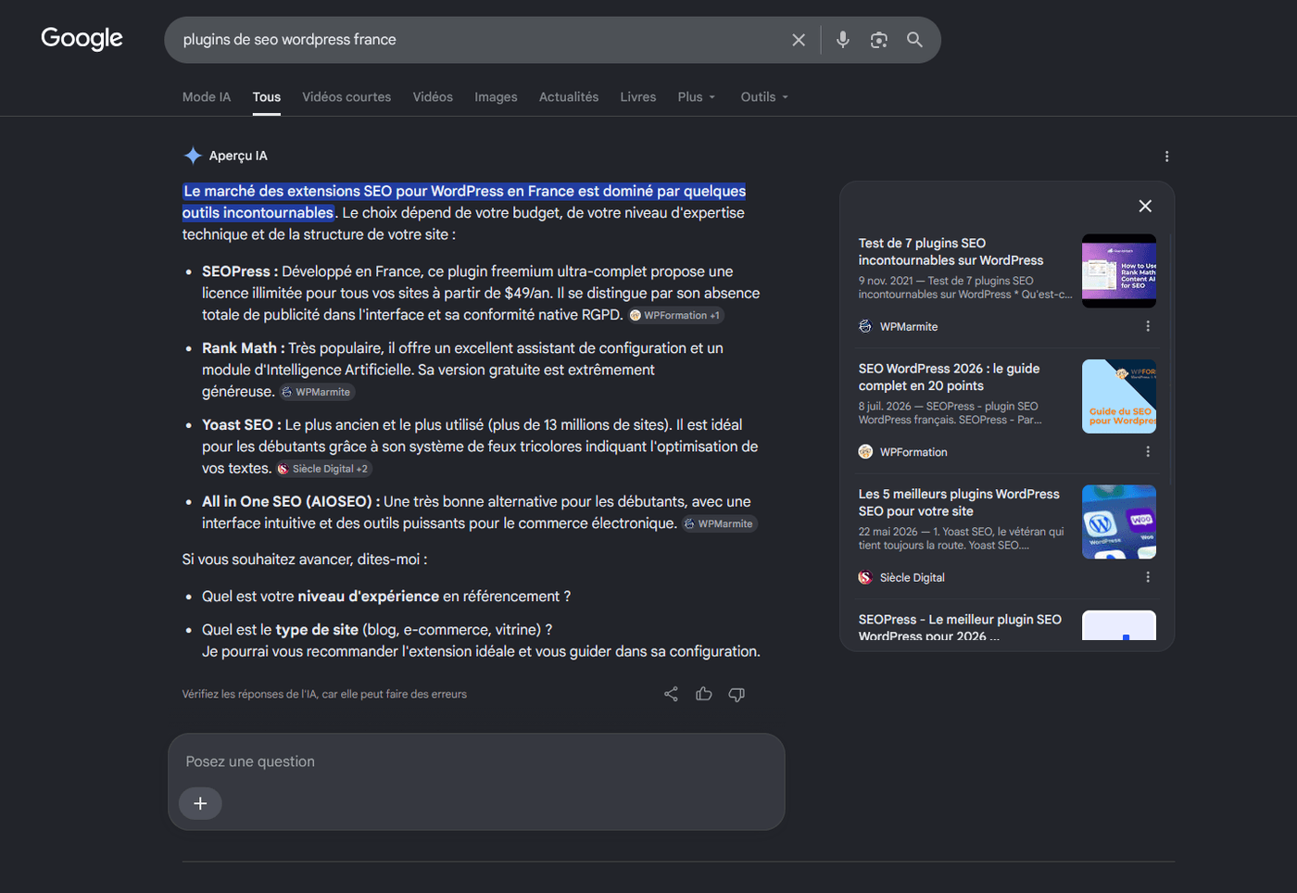Click 'type de site' bold text
This screenshot has width=1297, height=893.
click(x=317, y=630)
